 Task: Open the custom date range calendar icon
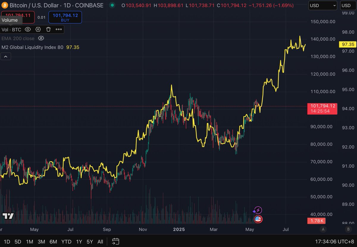coord(115,241)
